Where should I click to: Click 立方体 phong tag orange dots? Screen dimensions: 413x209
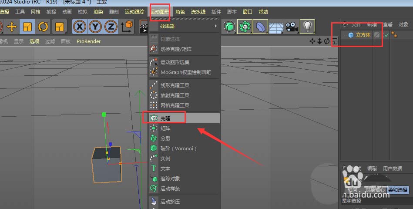click(394, 34)
